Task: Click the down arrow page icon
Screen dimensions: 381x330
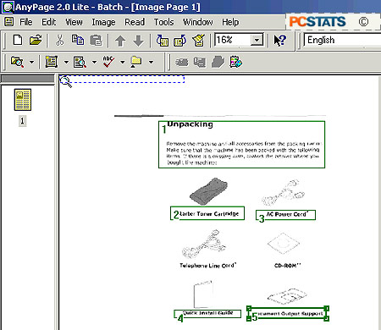Action: pyautogui.click(x=138, y=41)
